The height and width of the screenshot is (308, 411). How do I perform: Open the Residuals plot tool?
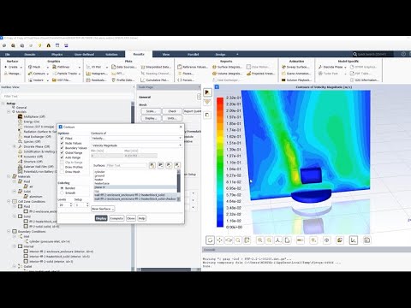pyautogui.click(x=97, y=80)
